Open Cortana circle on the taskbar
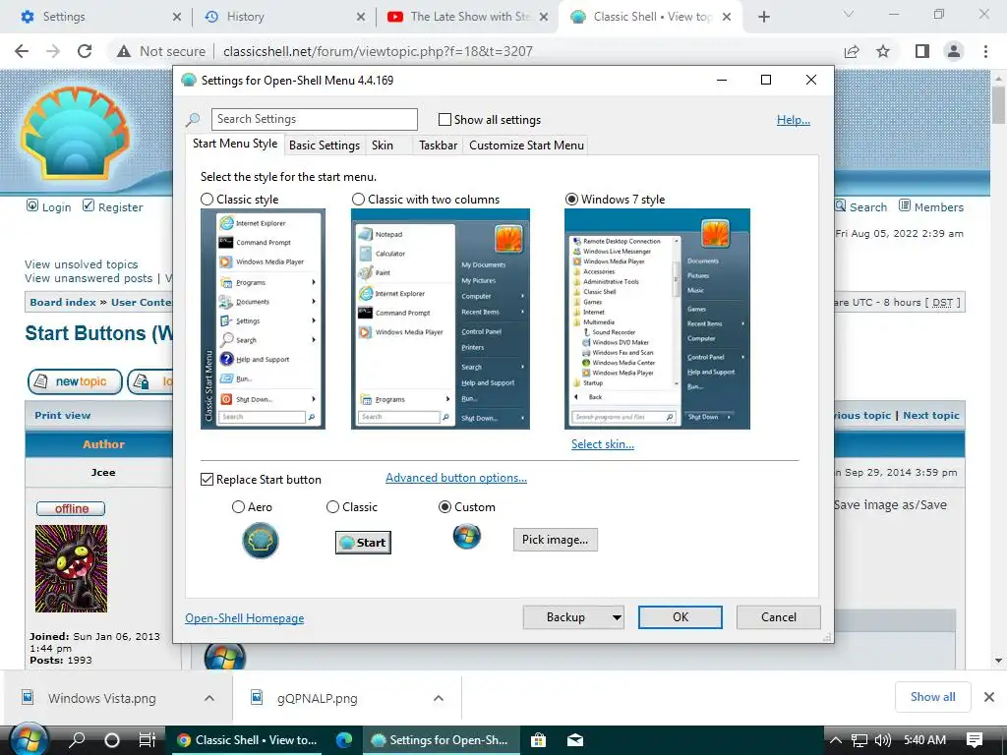 coord(112,739)
